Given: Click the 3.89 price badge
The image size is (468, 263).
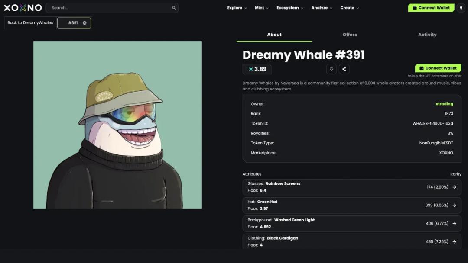Looking at the screenshot, I should pyautogui.click(x=257, y=69).
